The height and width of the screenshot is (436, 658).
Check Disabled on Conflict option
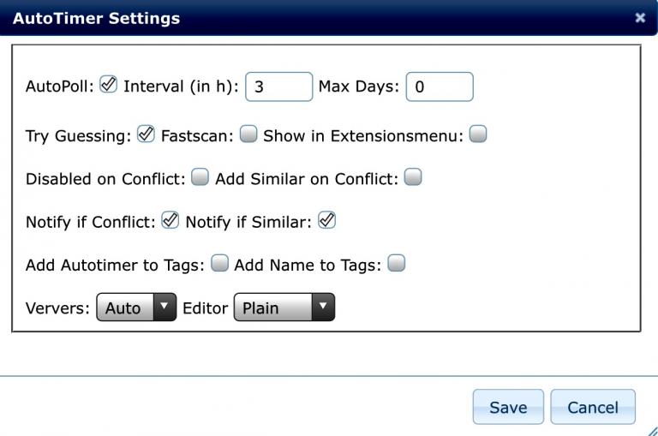[x=200, y=177]
